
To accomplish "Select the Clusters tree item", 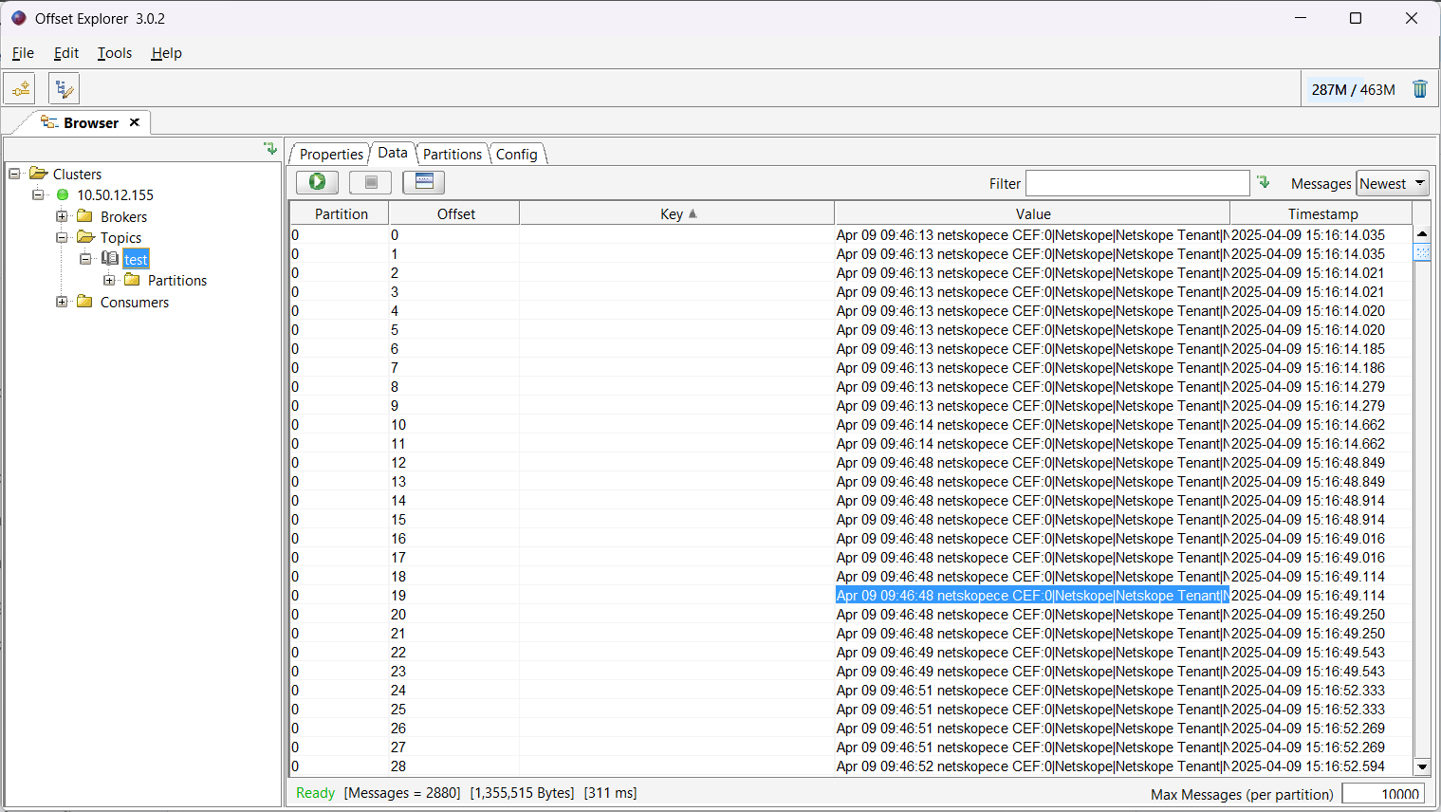I will (x=77, y=174).
